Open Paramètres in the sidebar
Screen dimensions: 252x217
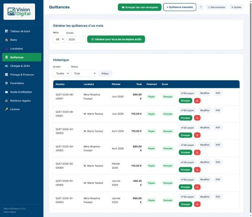pos(22,83)
